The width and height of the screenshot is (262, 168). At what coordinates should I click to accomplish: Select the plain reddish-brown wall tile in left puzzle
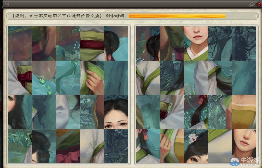[20, 43]
